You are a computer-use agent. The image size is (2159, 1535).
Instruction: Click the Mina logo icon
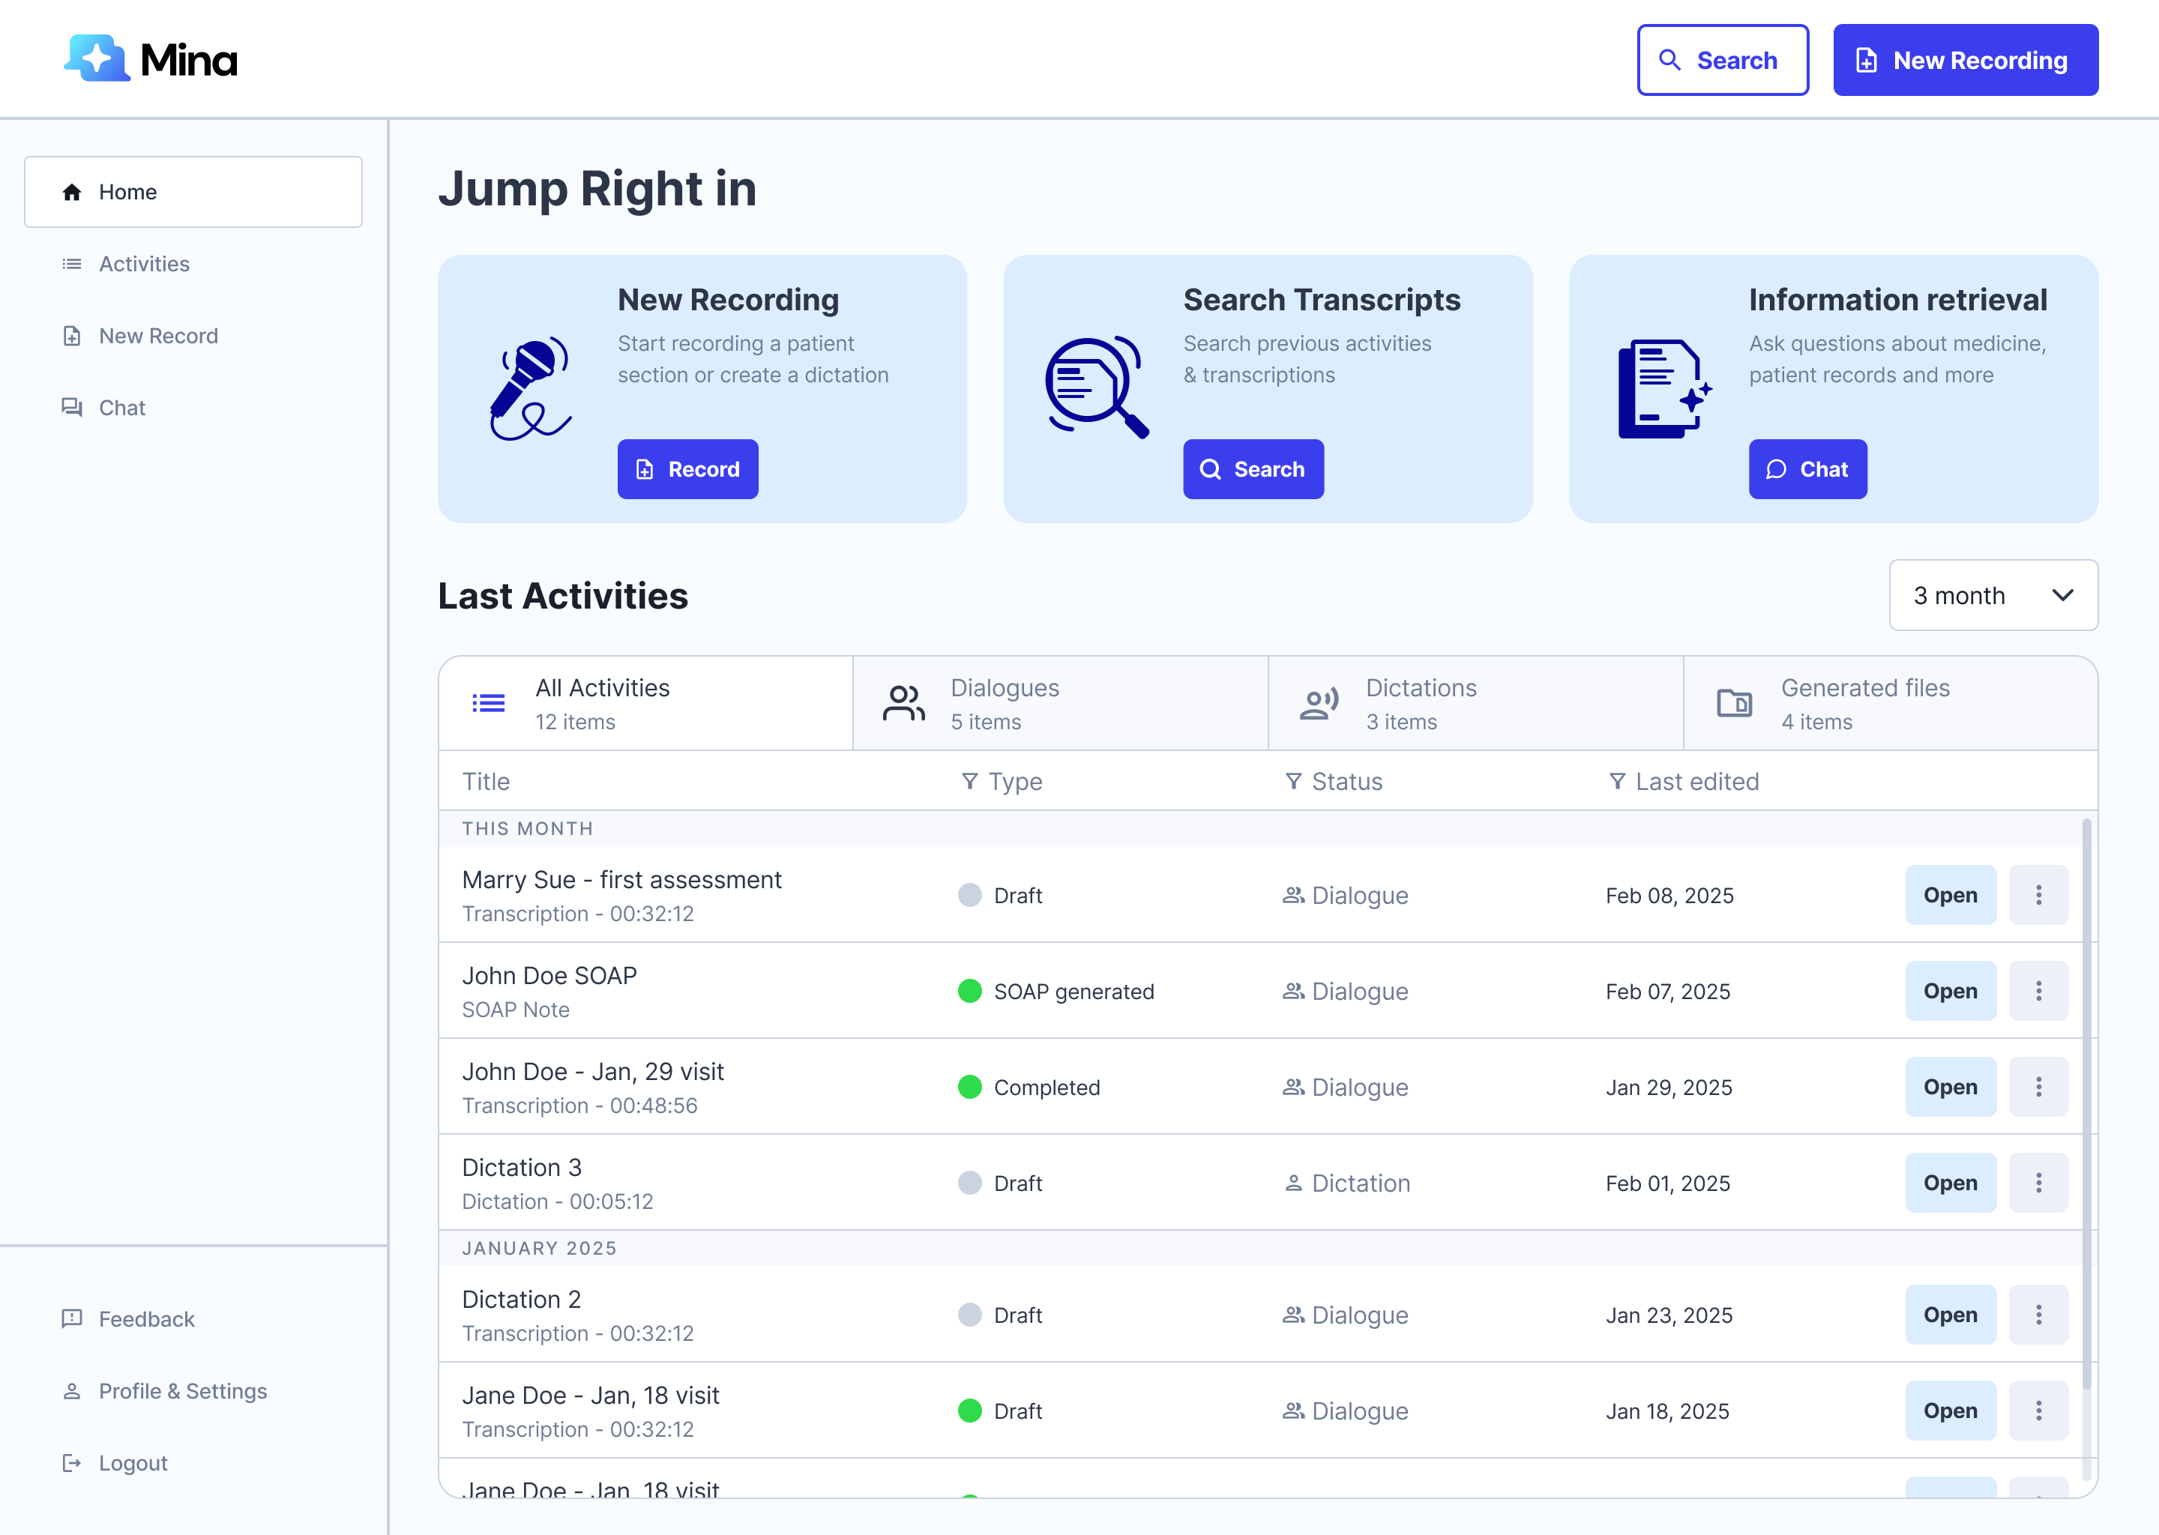click(95, 58)
